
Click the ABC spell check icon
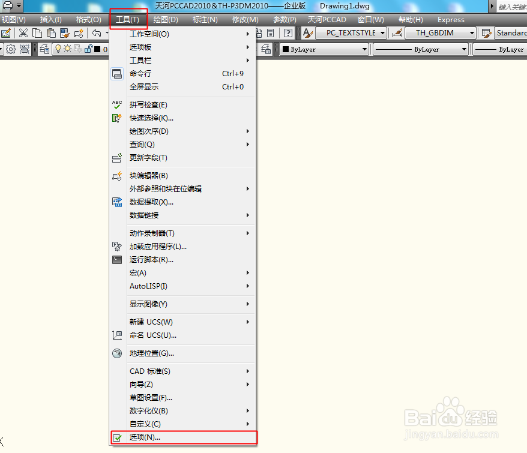(117, 105)
